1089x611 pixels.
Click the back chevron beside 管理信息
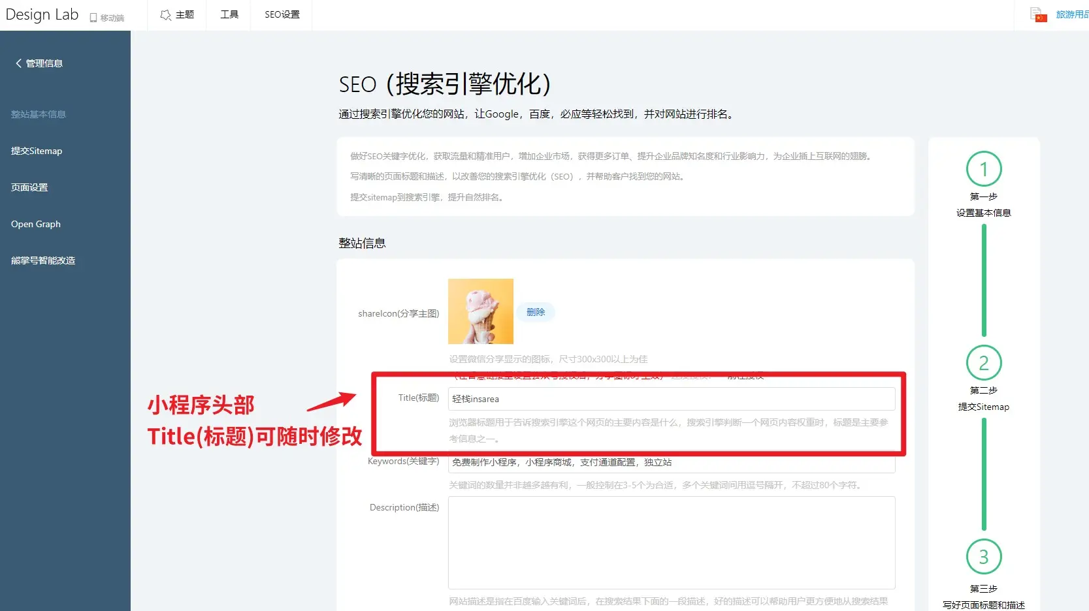pos(18,63)
